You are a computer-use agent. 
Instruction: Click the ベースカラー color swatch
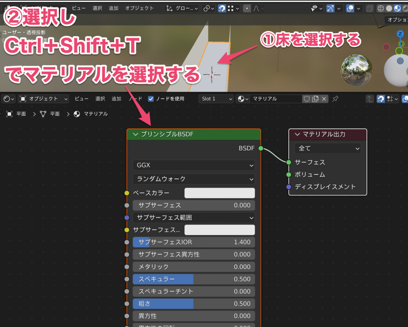(x=219, y=193)
